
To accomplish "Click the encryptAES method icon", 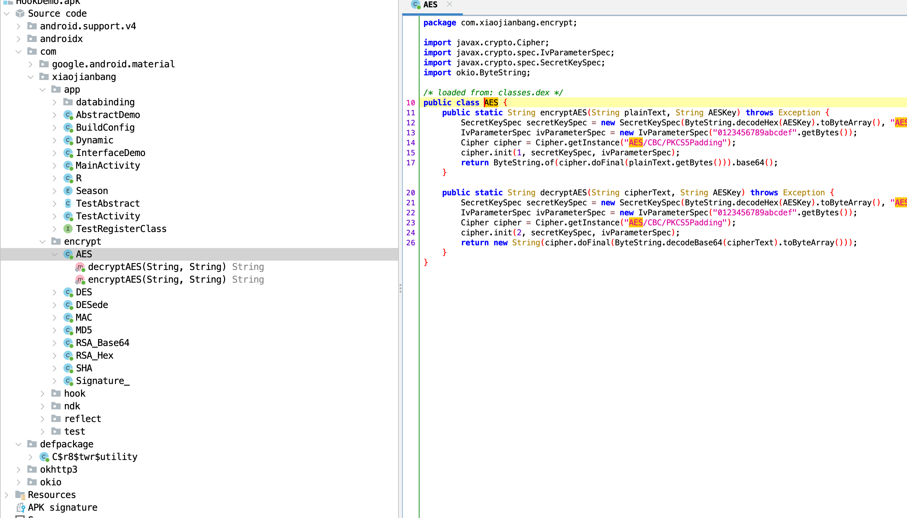I will coord(80,280).
